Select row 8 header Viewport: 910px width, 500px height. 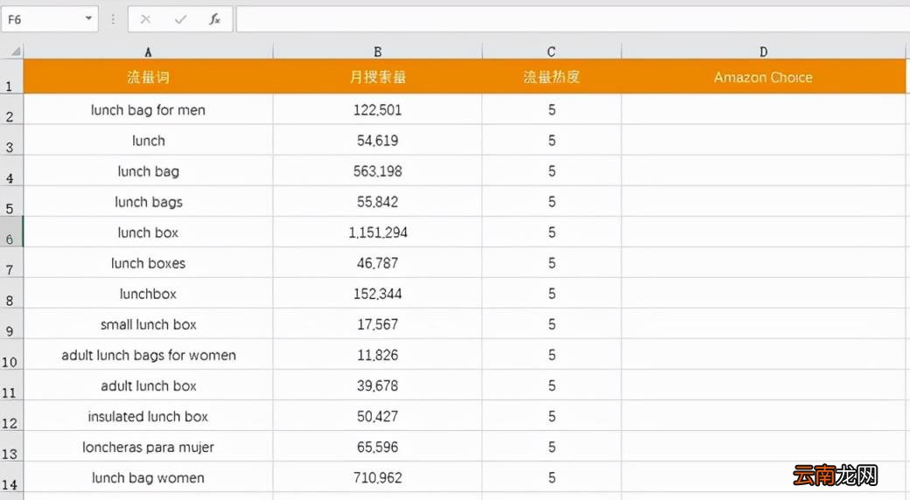coord(11,294)
